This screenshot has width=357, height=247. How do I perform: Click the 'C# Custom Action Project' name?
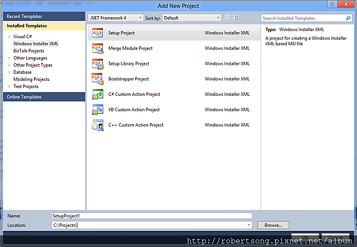(x=134, y=94)
